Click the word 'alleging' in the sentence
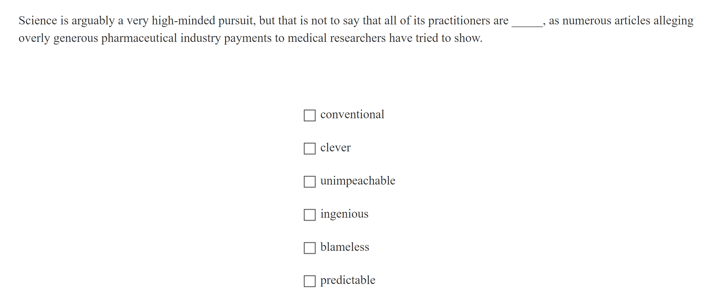The image size is (703, 302). point(673,21)
